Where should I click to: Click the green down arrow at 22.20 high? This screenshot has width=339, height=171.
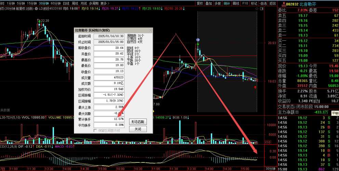point(39,22)
